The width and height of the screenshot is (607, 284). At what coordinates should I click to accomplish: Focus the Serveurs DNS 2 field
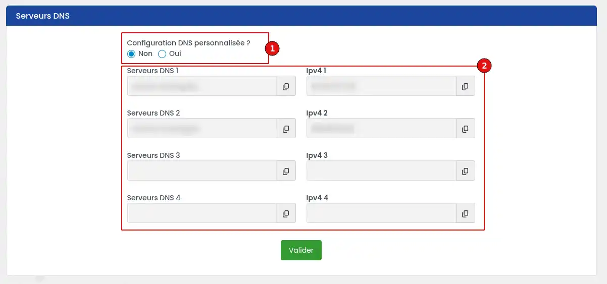[x=202, y=129]
